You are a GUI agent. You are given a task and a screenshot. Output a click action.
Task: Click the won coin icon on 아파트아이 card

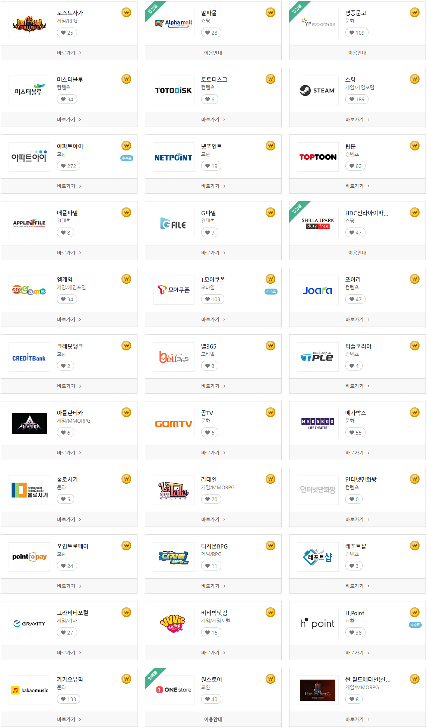point(126,146)
